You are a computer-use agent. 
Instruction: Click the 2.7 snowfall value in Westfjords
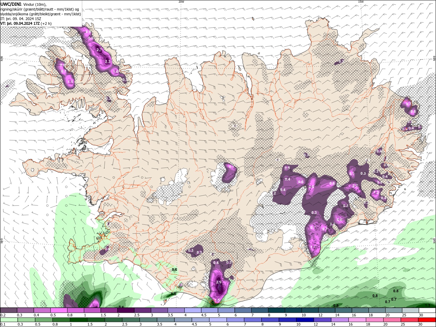pos(99,50)
